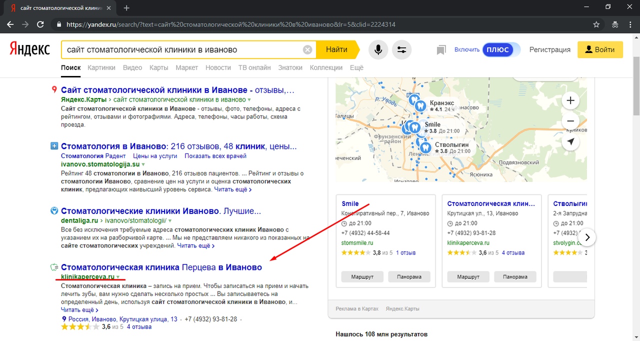Expand dropdown next to ivanovo.stomatologija.su
The height and width of the screenshot is (341, 640).
tap(143, 164)
